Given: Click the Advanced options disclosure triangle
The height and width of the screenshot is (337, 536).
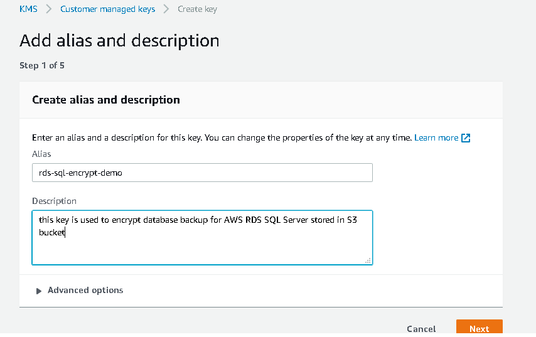Looking at the screenshot, I should click(39, 291).
